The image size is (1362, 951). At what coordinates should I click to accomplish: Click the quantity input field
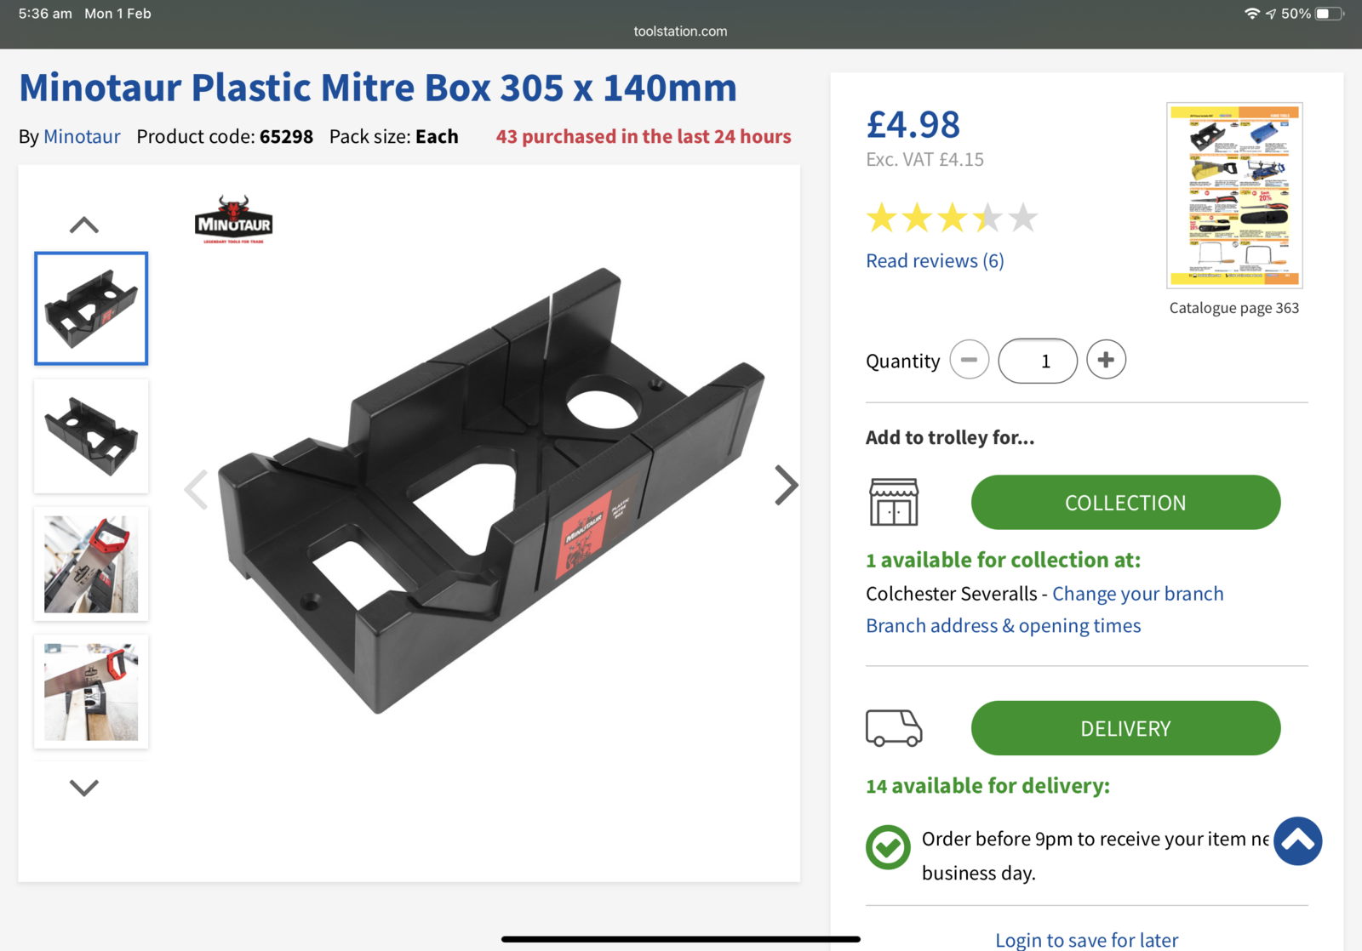[x=1038, y=361]
